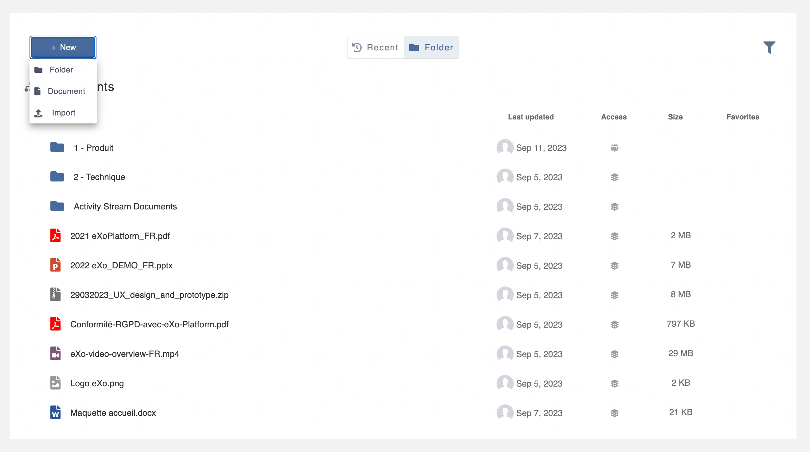Click the PDF icon of 2021 eXoPlatform_FR.pdf
This screenshot has height=452, width=810.
55,236
